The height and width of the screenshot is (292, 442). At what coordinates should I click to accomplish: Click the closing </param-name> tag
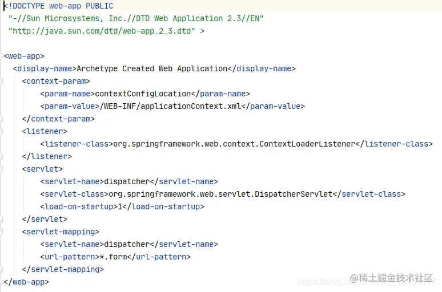220,94
